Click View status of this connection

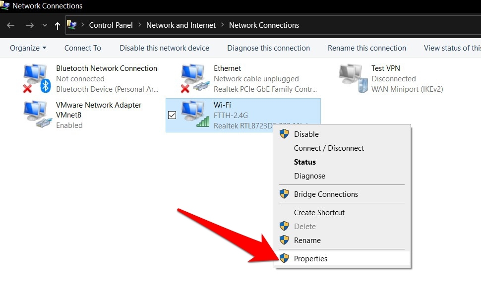click(x=452, y=48)
